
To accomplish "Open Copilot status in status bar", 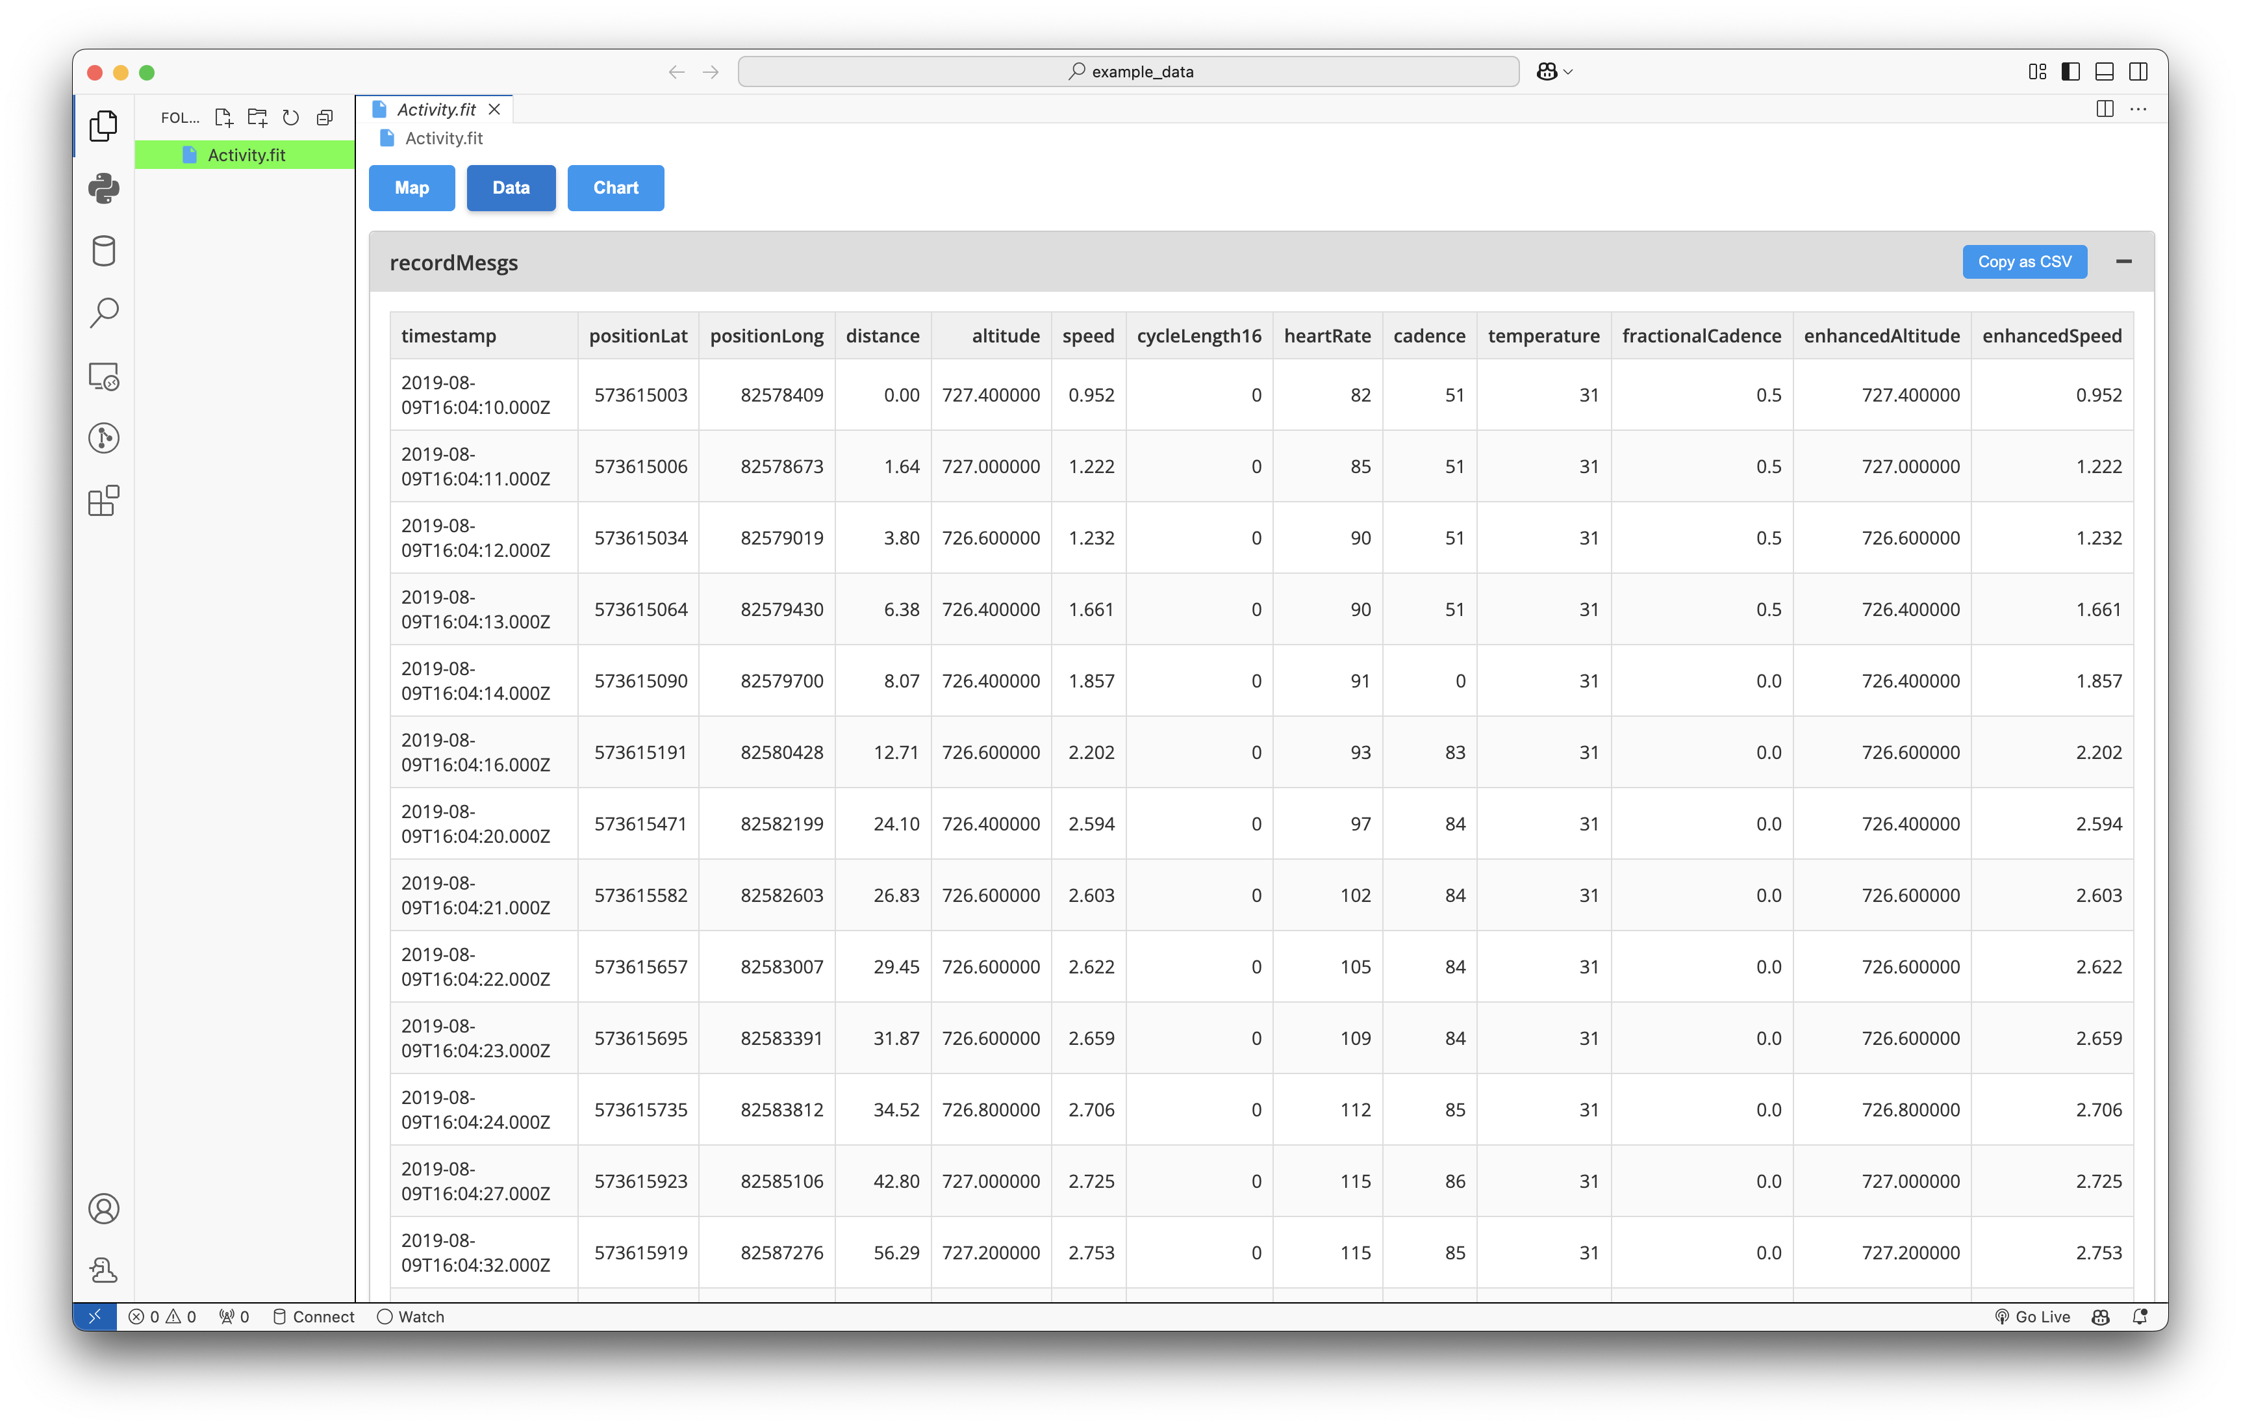I will tap(2101, 1317).
